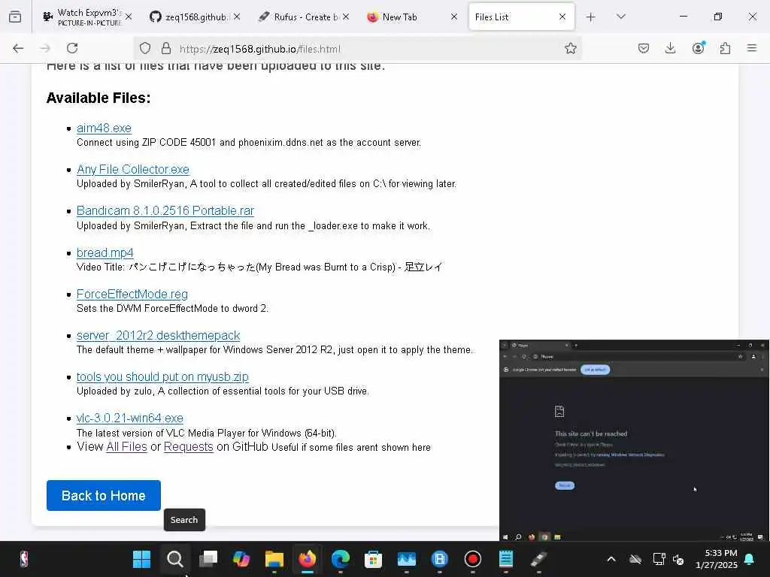The image size is (770, 577).
Task: Open taskbar Search
Action: 174,559
